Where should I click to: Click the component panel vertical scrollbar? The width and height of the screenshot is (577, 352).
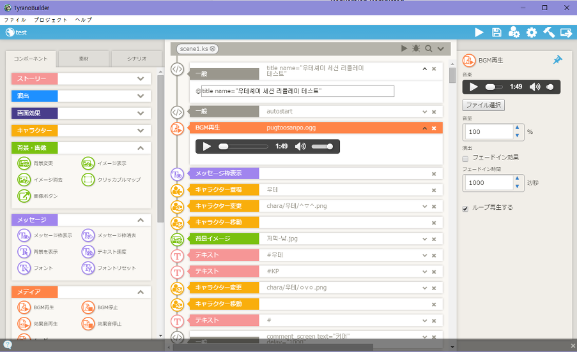160,149
